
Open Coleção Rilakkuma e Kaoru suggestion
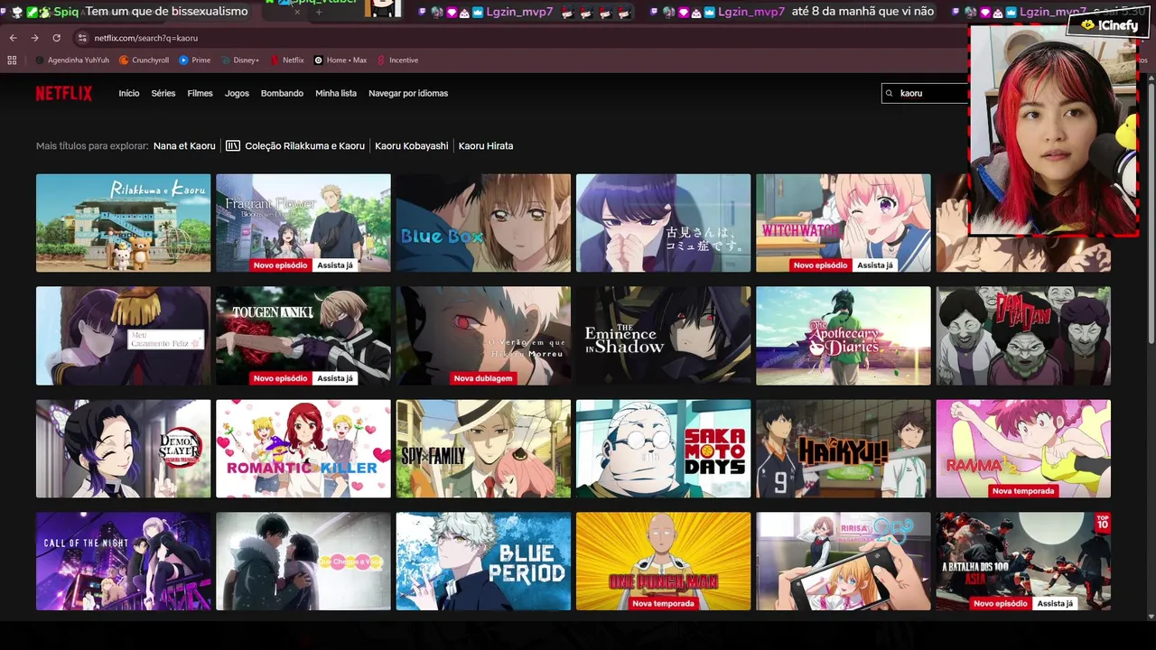tap(305, 145)
